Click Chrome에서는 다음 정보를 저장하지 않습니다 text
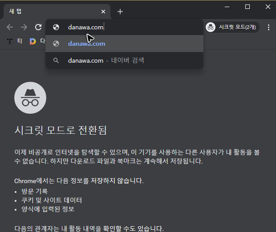 [x=79, y=181]
